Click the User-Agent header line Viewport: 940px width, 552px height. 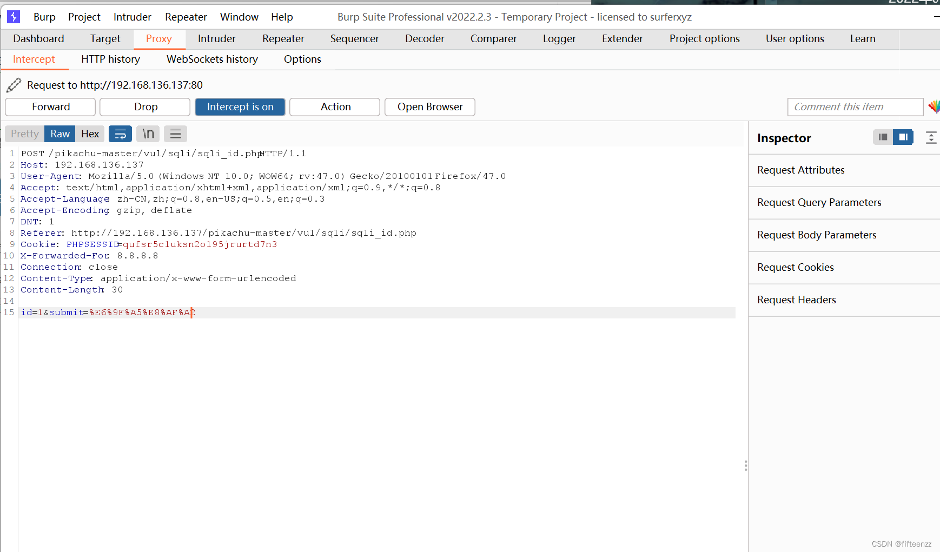pos(263,176)
